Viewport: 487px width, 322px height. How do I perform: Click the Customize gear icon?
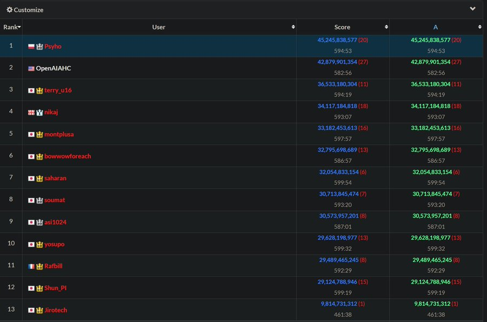[x=10, y=10]
